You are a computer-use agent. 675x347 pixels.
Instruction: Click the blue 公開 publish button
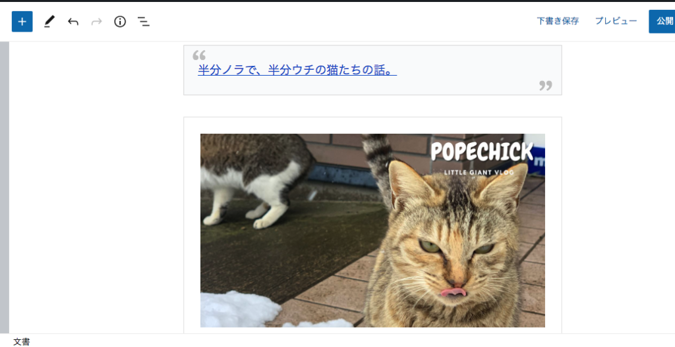(x=663, y=22)
